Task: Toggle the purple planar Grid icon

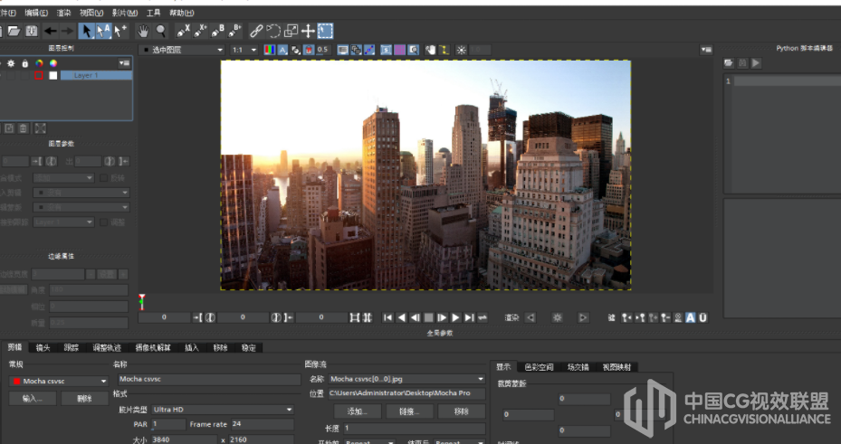Action: point(399,50)
